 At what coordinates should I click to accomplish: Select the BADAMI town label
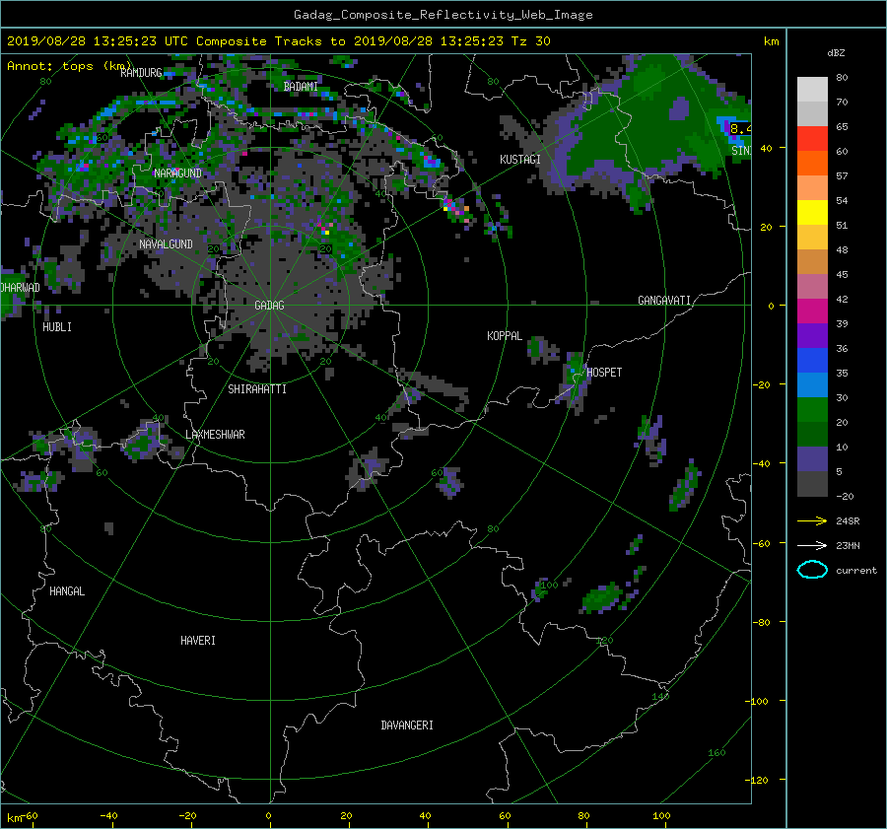[301, 87]
